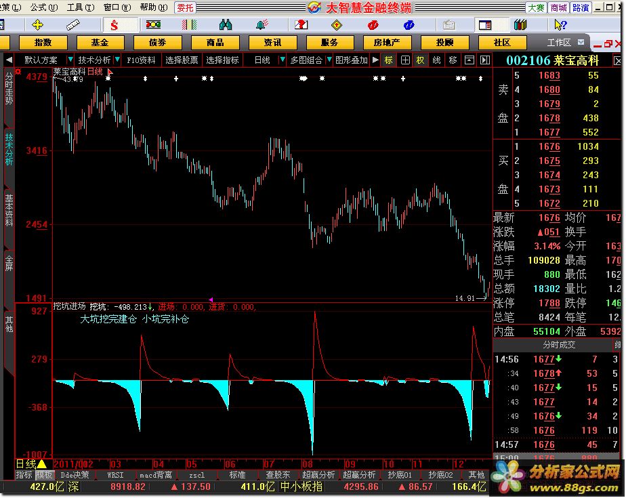This screenshot has width=626, height=498.
Task: Click the 委托 trading button
Action: pos(185,7)
